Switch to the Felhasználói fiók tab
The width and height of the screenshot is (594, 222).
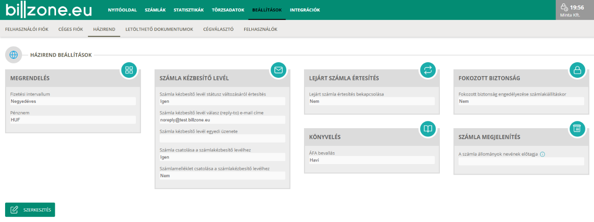[x=27, y=29]
